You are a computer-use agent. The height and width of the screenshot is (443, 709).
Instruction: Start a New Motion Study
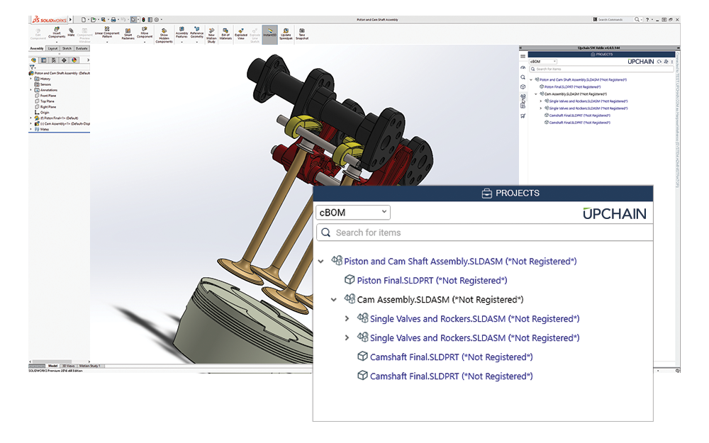coord(211,35)
